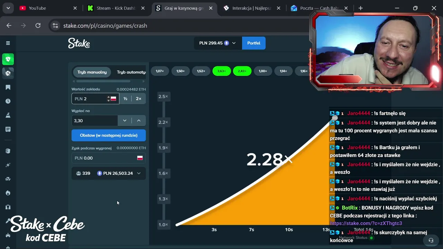Click the Ethereum icon next to PLN 26,503.24
This screenshot has height=249, width=443.
click(x=100, y=173)
